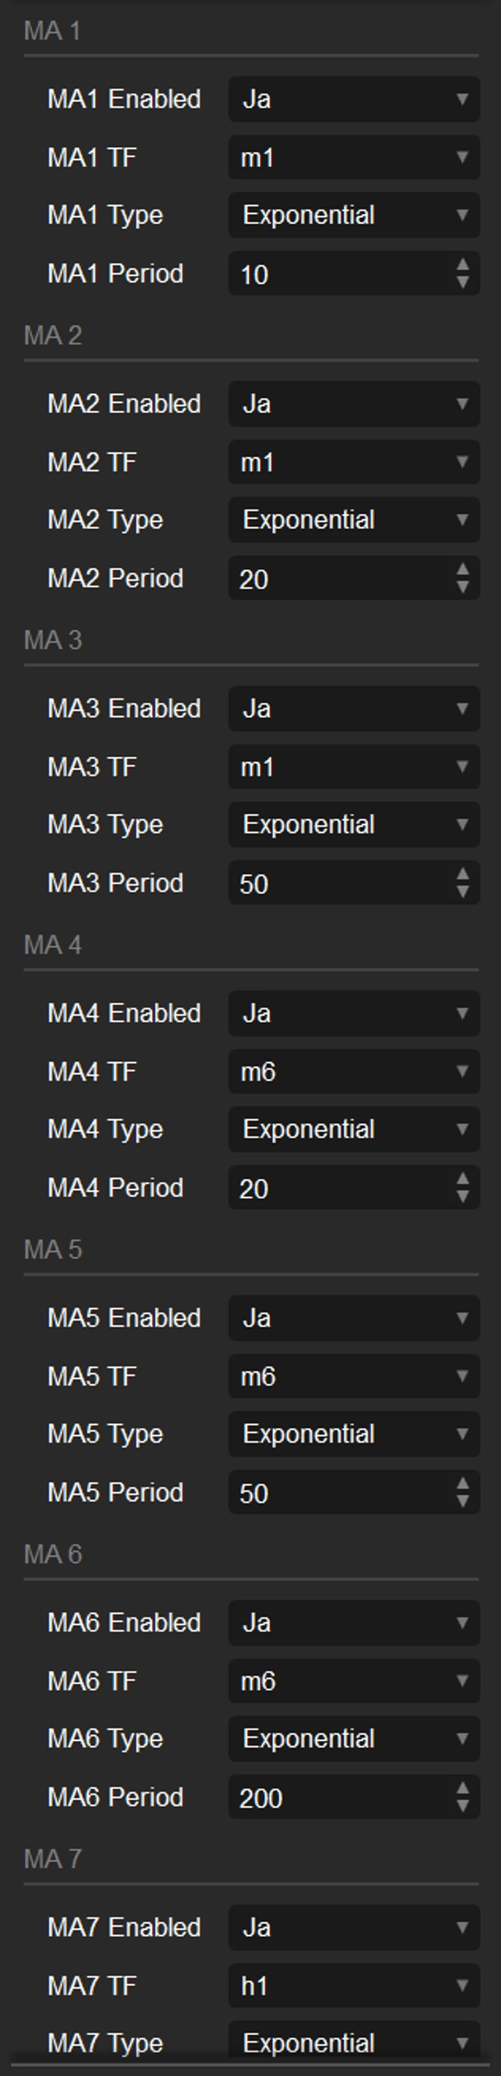Increase MA3 Period of 50 by one

click(464, 874)
